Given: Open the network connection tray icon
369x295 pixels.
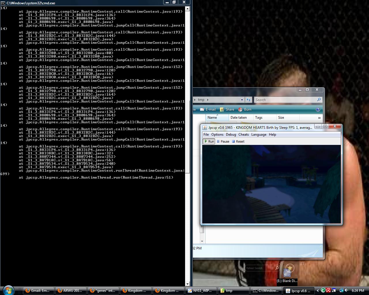Looking at the screenshot, I should coord(341,291).
